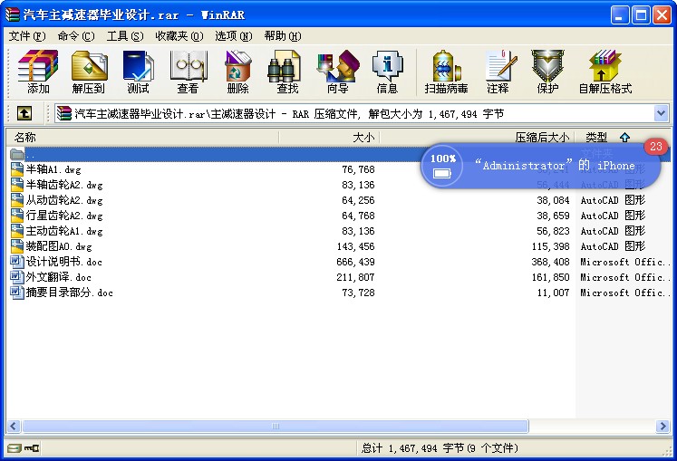Open the 向导 (Wizard) toolbar icon
Screen dimensions: 677x461
338,72
